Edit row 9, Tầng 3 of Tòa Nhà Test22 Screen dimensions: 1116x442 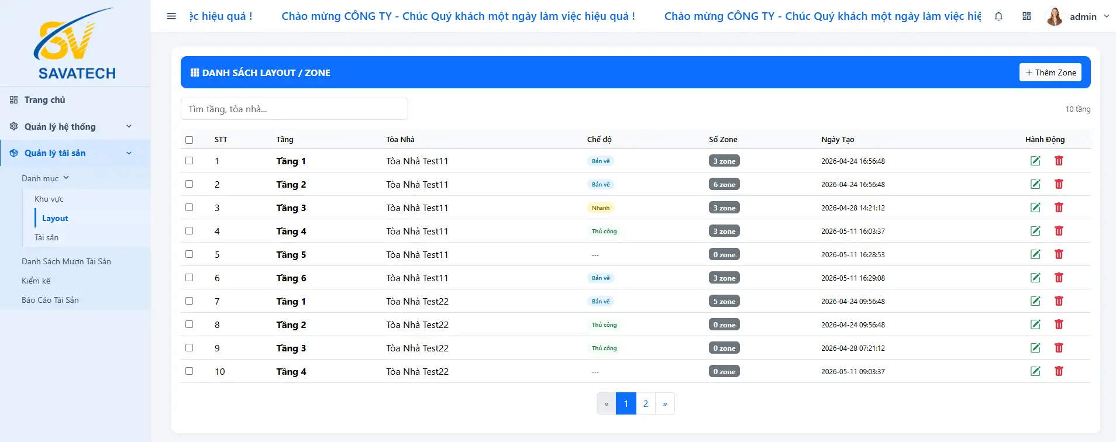1035,348
